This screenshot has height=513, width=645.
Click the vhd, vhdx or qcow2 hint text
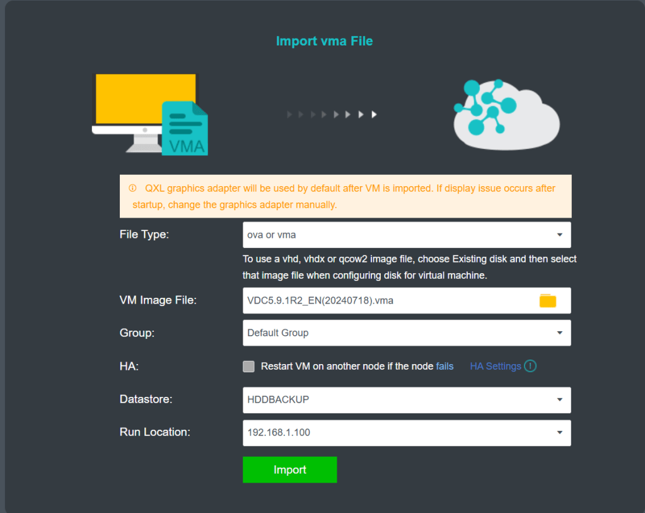click(x=409, y=267)
